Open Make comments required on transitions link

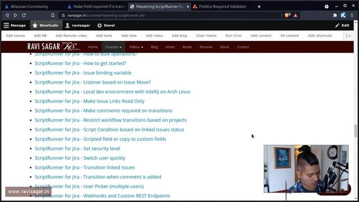(x=103, y=111)
